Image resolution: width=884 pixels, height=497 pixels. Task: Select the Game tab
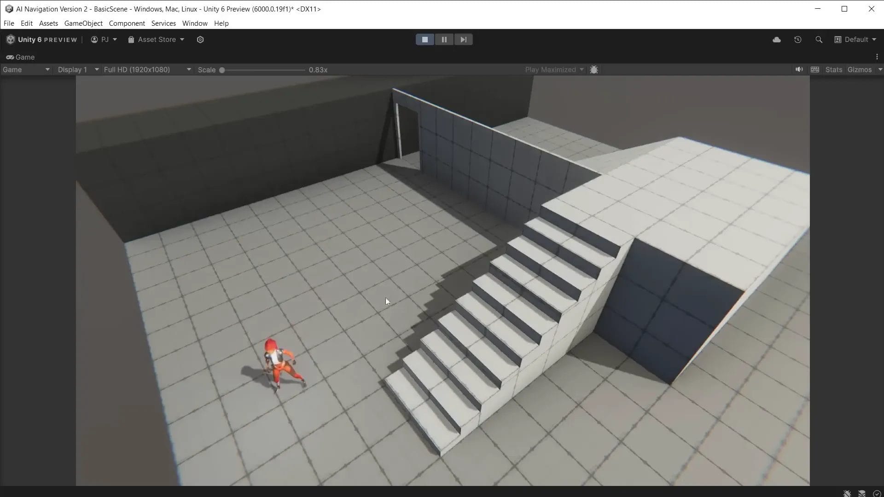click(x=20, y=57)
